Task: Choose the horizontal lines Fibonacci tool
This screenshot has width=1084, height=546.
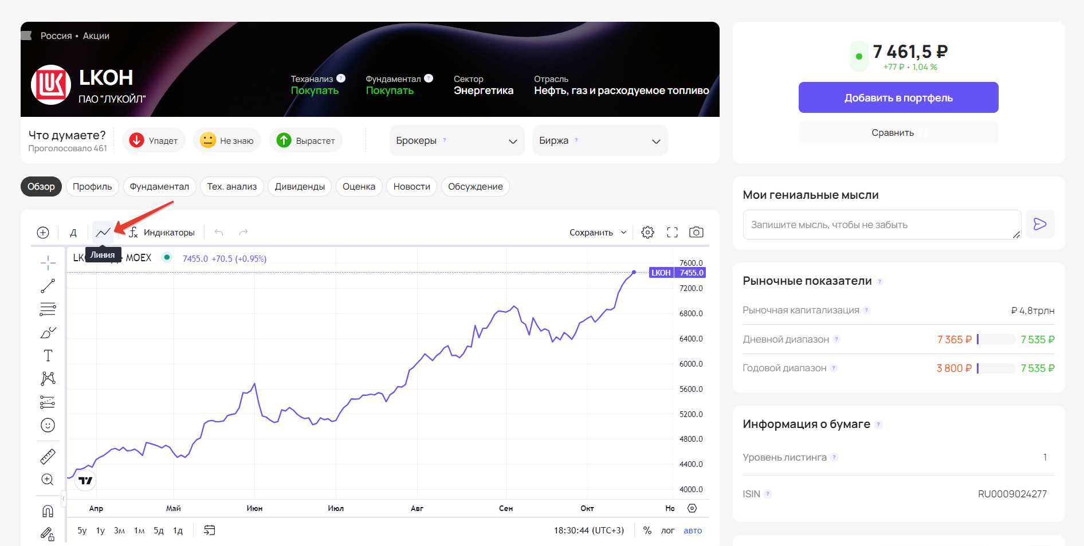Action: coord(48,309)
